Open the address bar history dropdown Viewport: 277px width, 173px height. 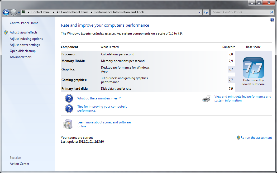tap(200, 12)
